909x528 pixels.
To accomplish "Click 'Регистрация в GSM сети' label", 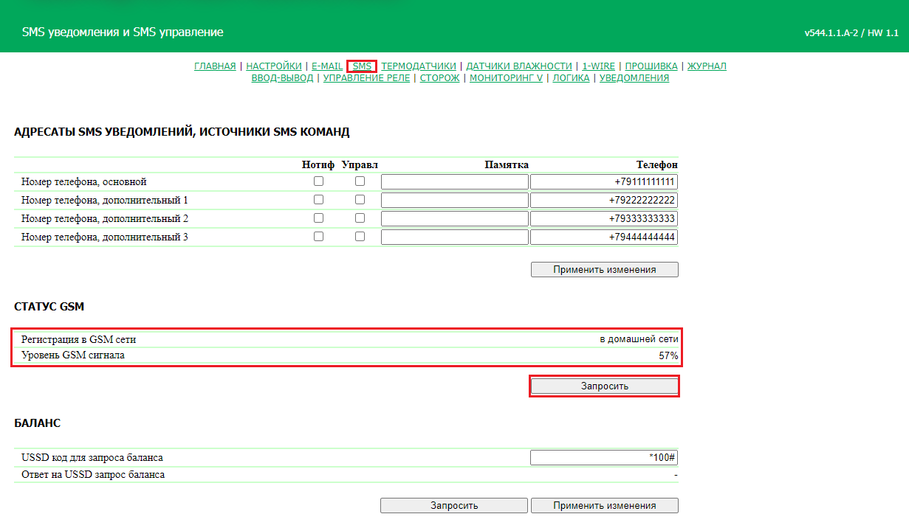I will (x=79, y=340).
